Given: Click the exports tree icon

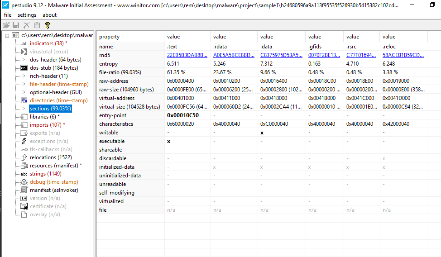Looking at the screenshot, I should (24, 133).
